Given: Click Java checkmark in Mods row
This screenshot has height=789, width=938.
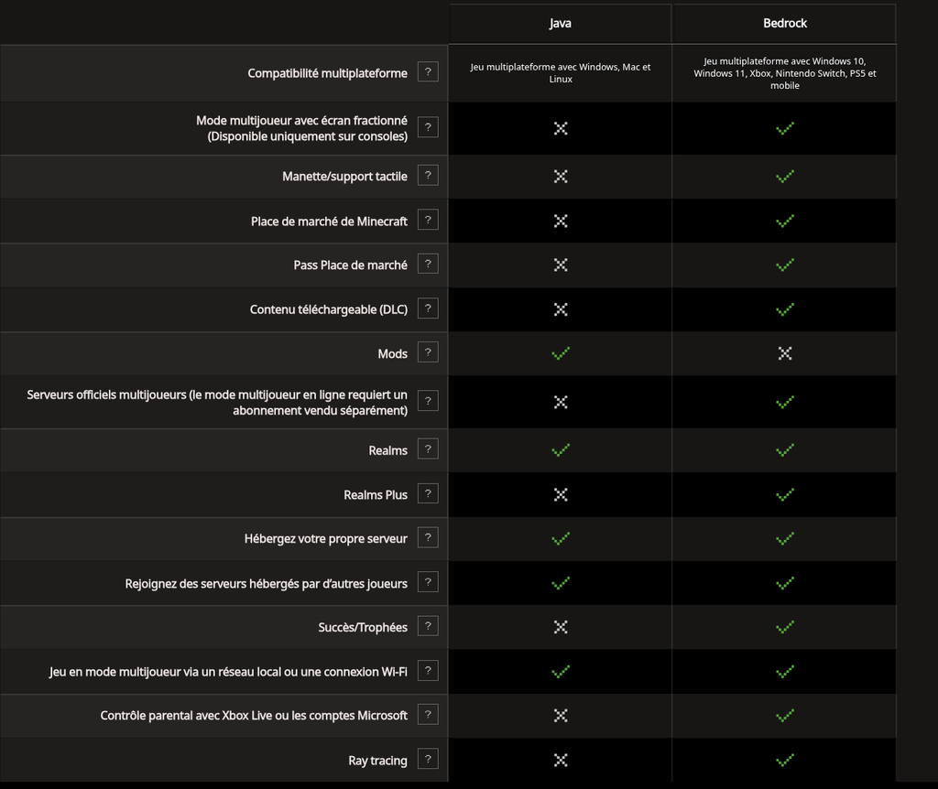Looking at the screenshot, I should click(x=561, y=353).
